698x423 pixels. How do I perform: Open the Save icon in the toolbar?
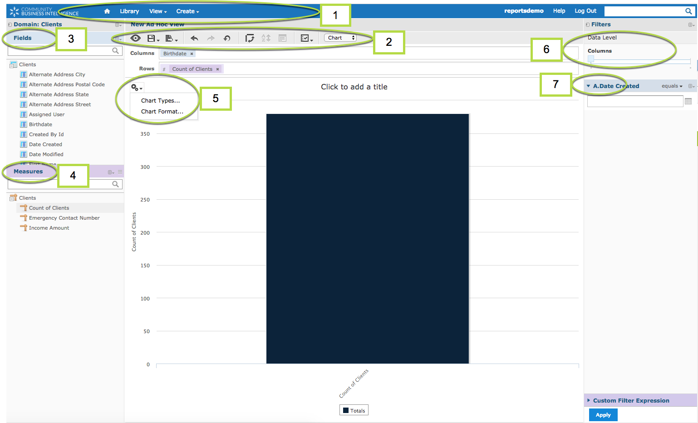(152, 38)
